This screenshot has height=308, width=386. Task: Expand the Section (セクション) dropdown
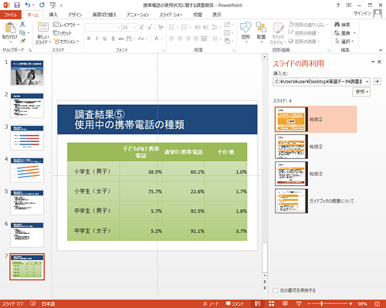66,42
